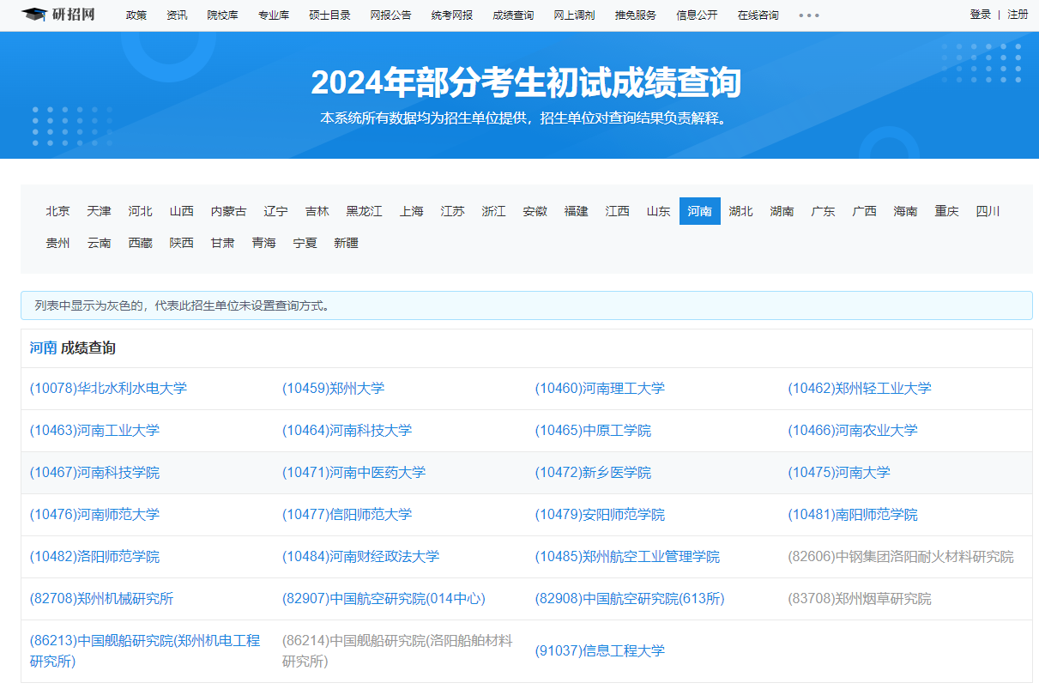Select the 北京 province tab
The height and width of the screenshot is (689, 1039).
click(58, 211)
